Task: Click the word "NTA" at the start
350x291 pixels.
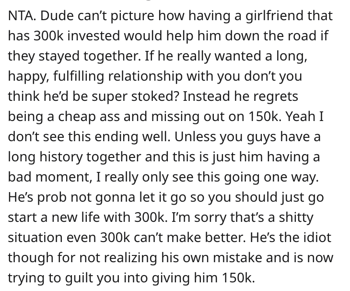Action: coord(21,16)
